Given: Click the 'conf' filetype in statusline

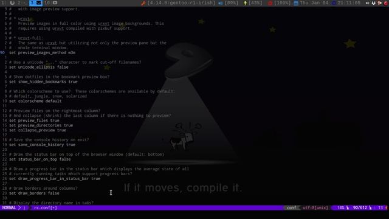Looking at the screenshot, I should [292, 208].
